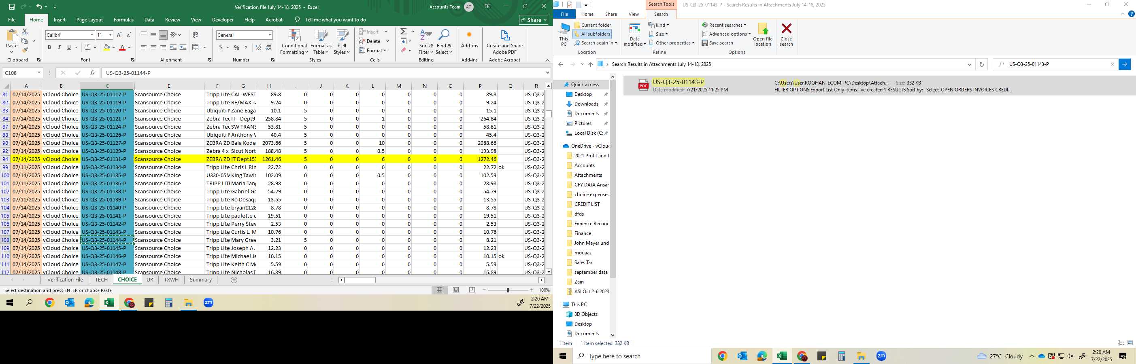Toggle Italic formatting
The width and height of the screenshot is (1136, 364).
coord(59,47)
